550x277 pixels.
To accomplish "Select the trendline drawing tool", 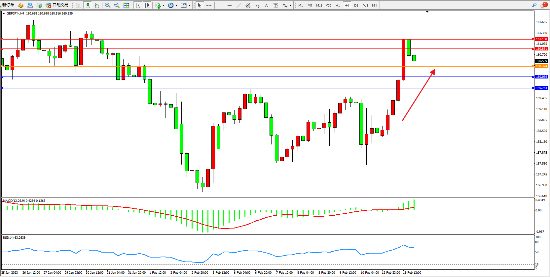I will pos(239,5).
